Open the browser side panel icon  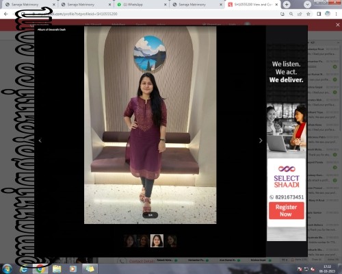point(319,14)
